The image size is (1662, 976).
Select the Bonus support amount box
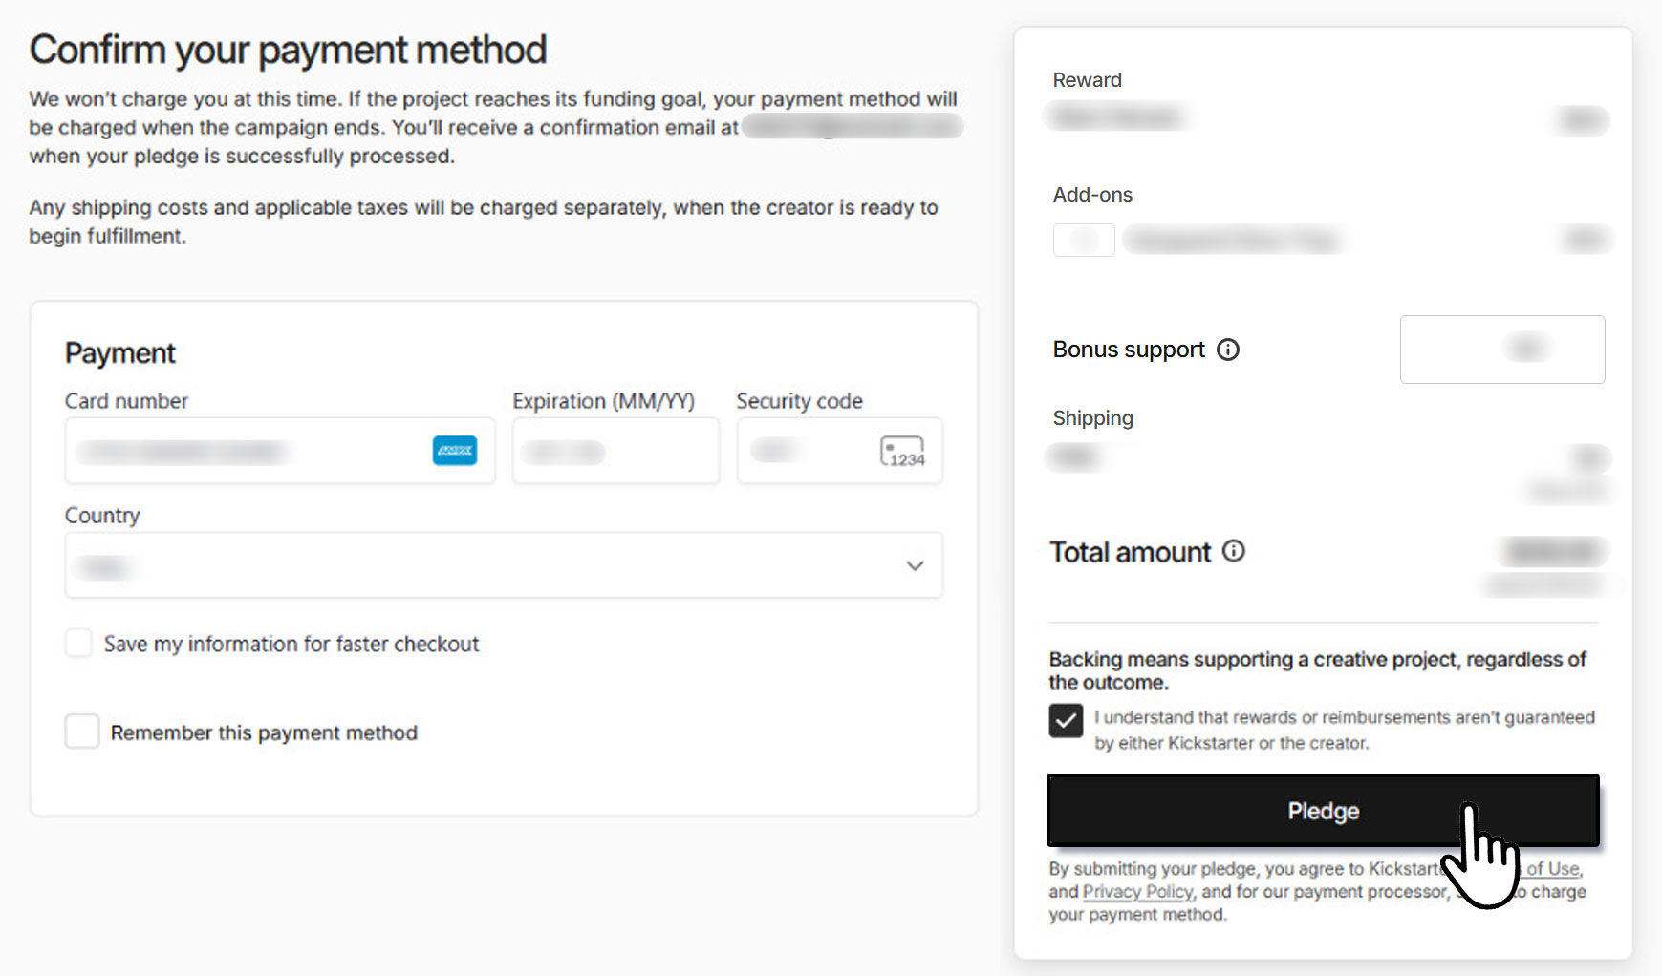(x=1501, y=350)
